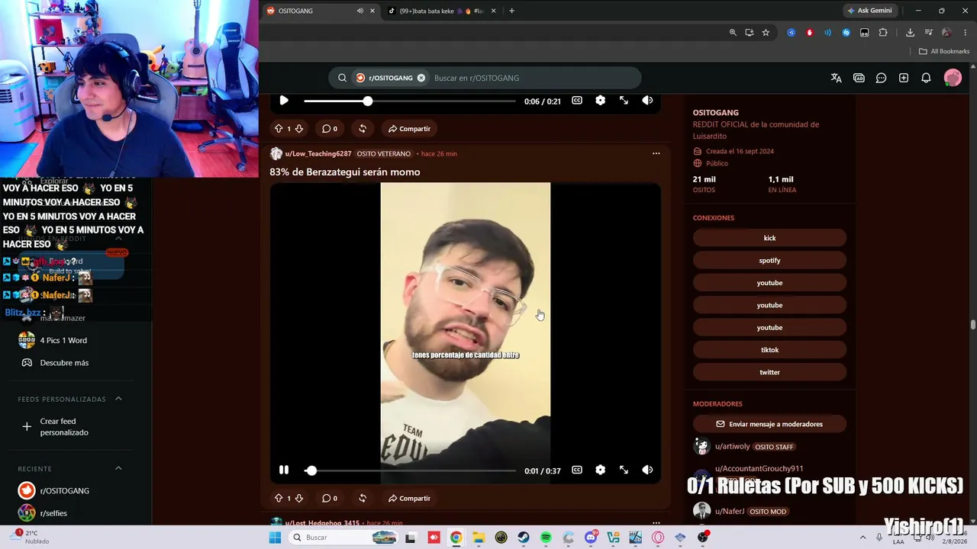Open the All Bookmarks folder
This screenshot has width=977, height=549.
[944, 51]
